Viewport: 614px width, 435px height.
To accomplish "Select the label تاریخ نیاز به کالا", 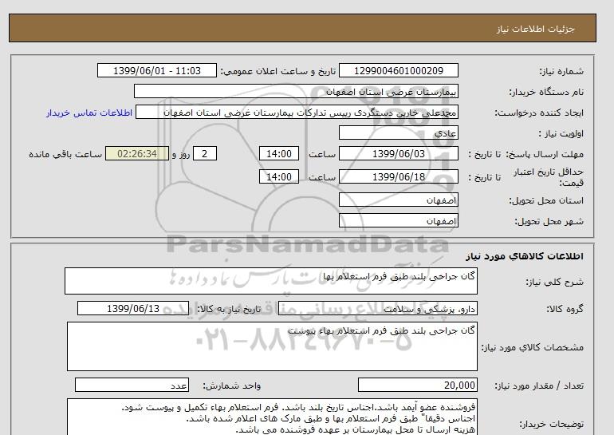I will tap(229, 309).
